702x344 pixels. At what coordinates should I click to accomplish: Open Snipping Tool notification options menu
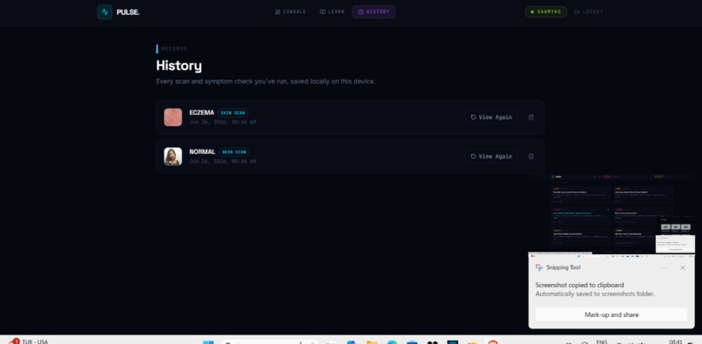[x=665, y=267]
